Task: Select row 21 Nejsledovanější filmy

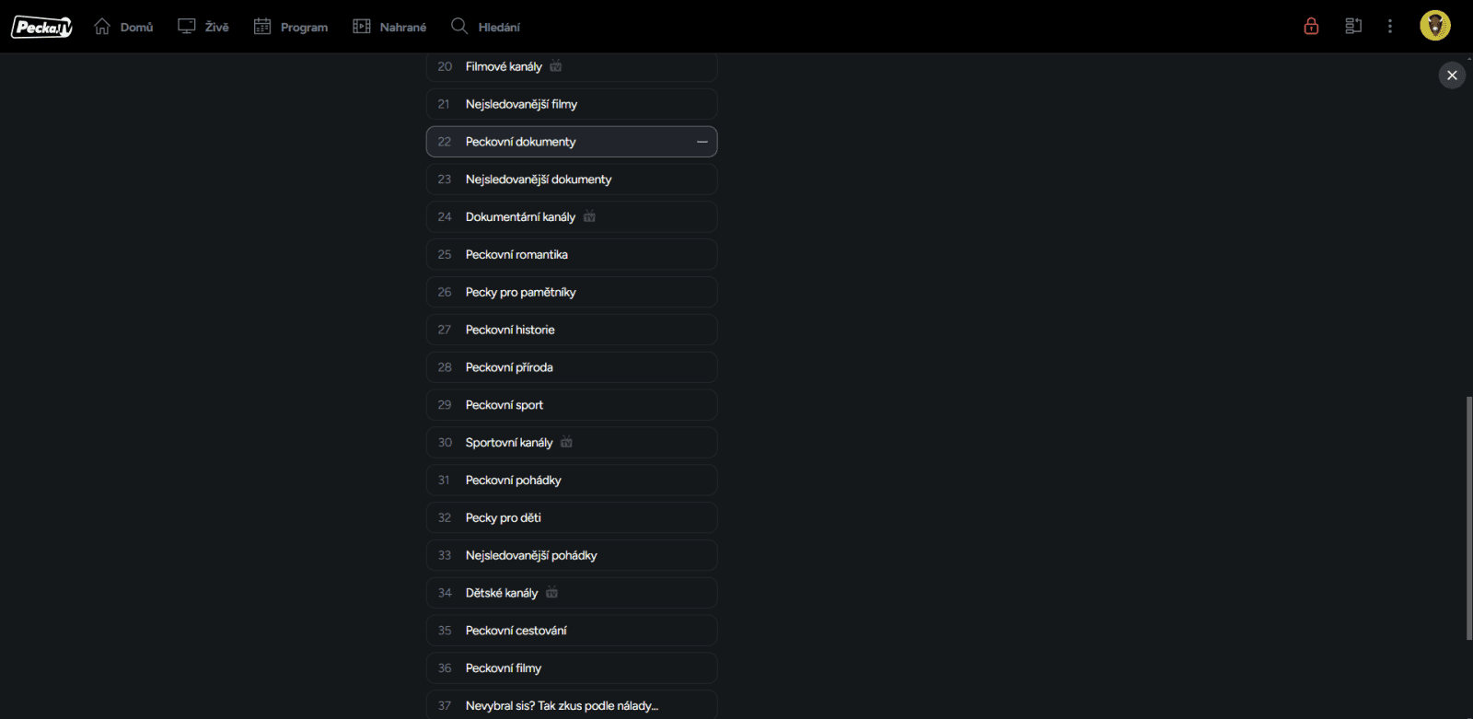Action: (572, 104)
